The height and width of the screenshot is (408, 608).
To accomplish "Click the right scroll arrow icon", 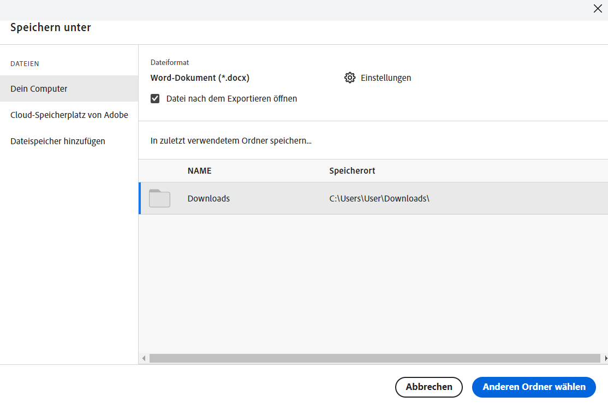I will (x=604, y=358).
